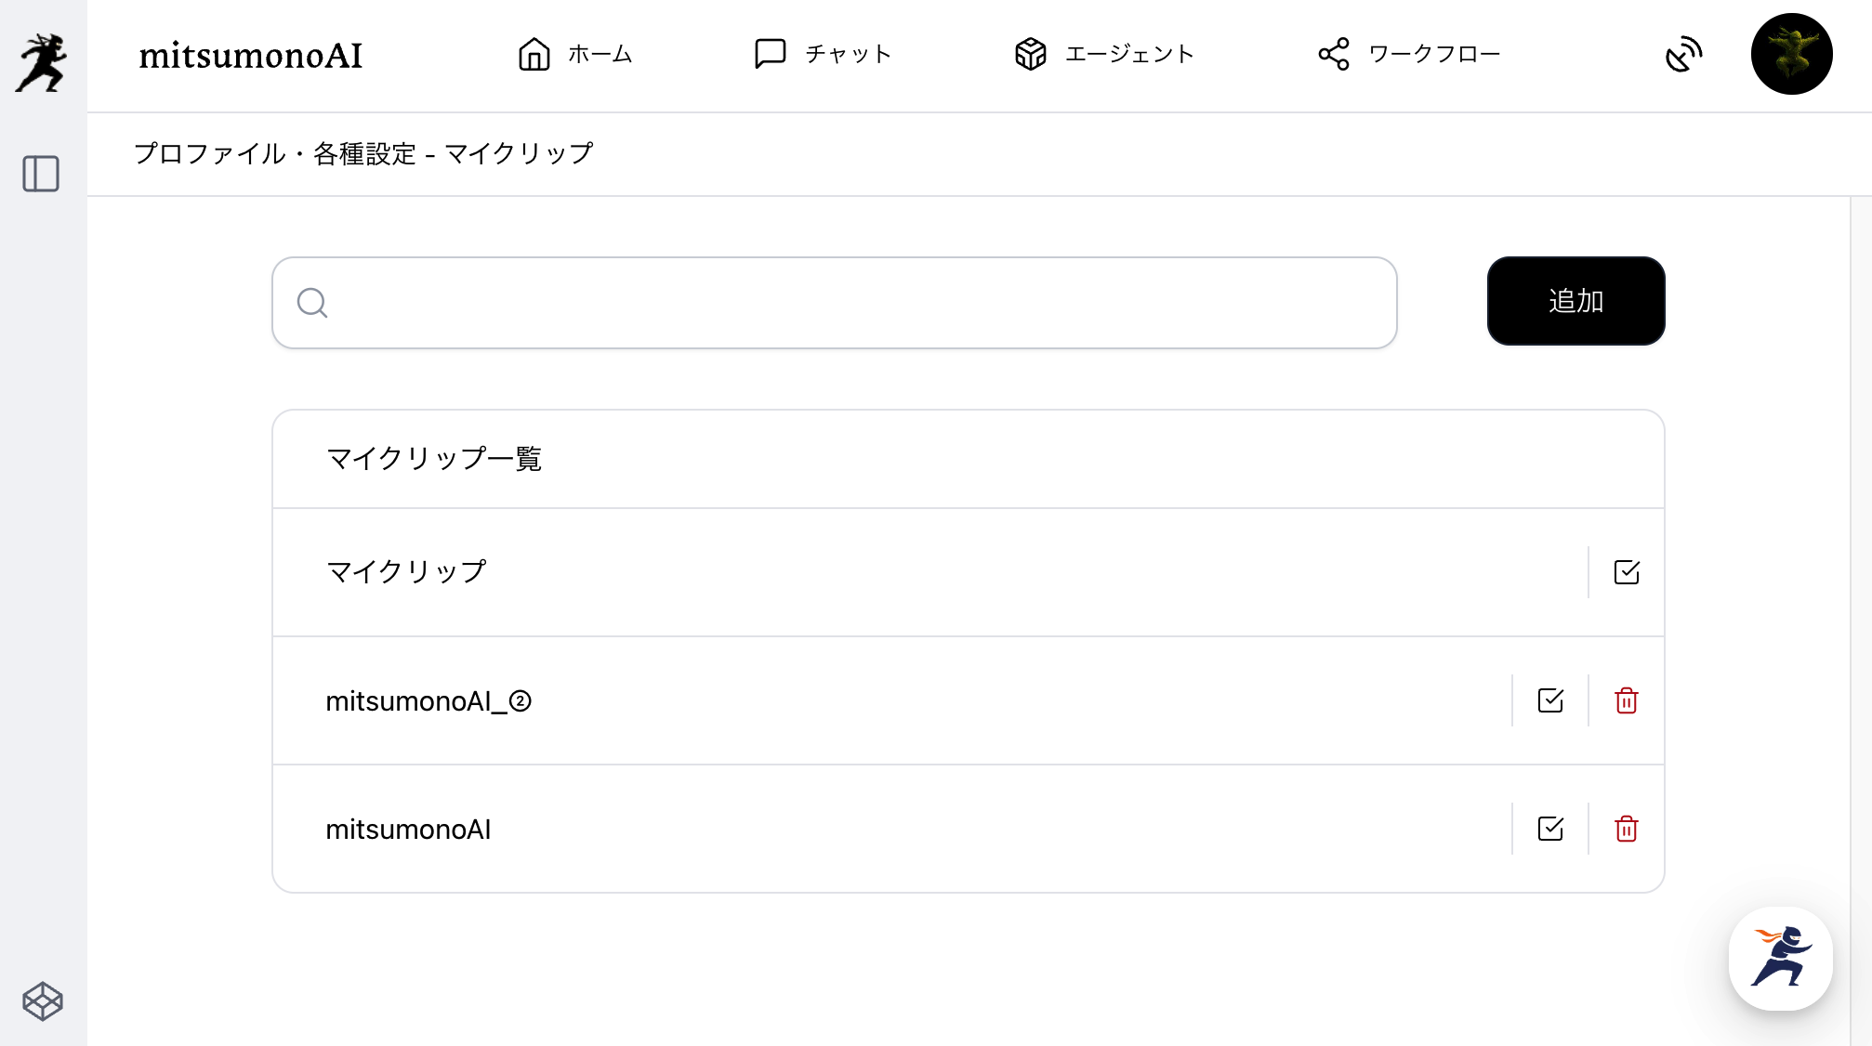Go to ホーム in navigation

[x=575, y=54]
